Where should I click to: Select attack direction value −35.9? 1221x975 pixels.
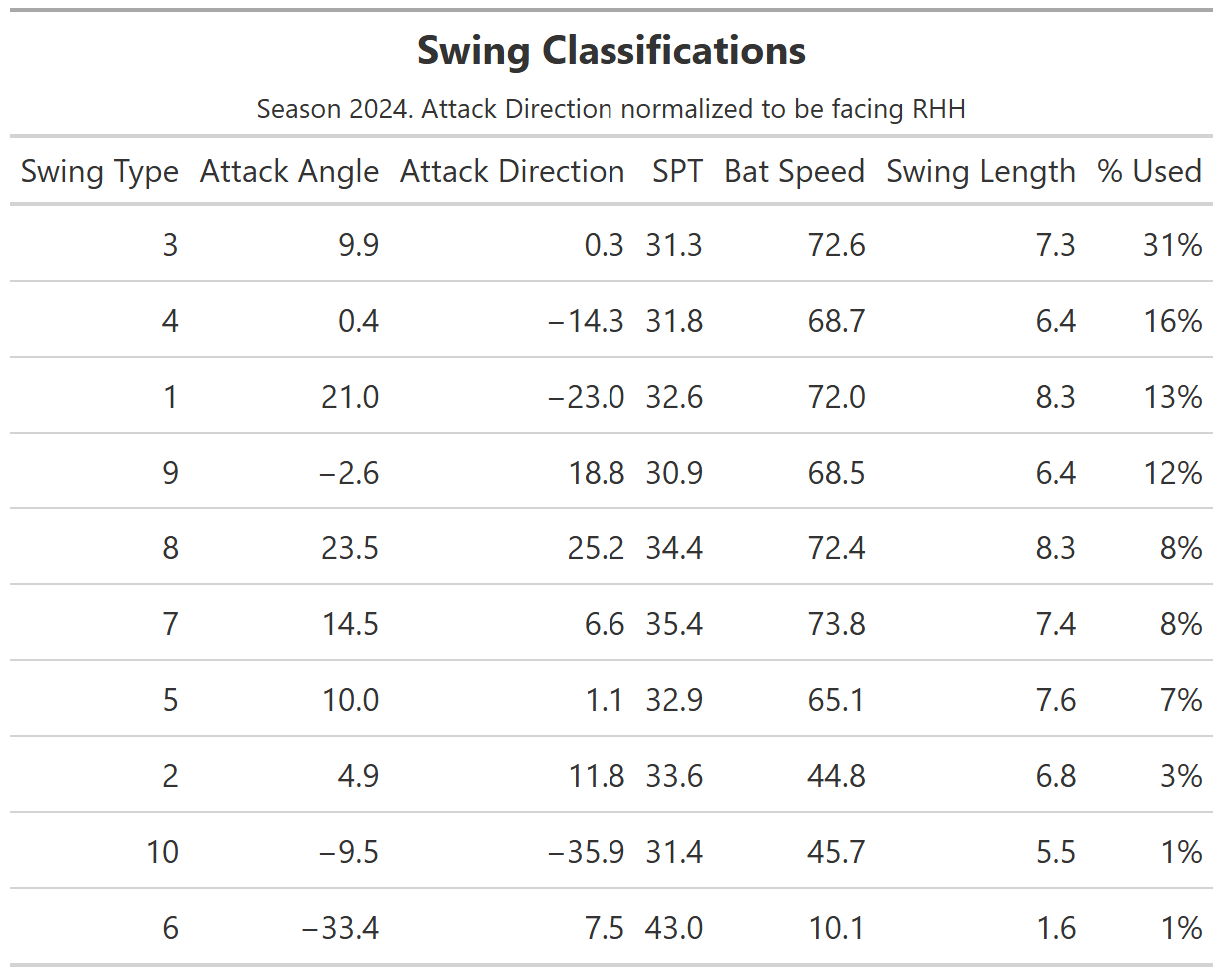(587, 852)
